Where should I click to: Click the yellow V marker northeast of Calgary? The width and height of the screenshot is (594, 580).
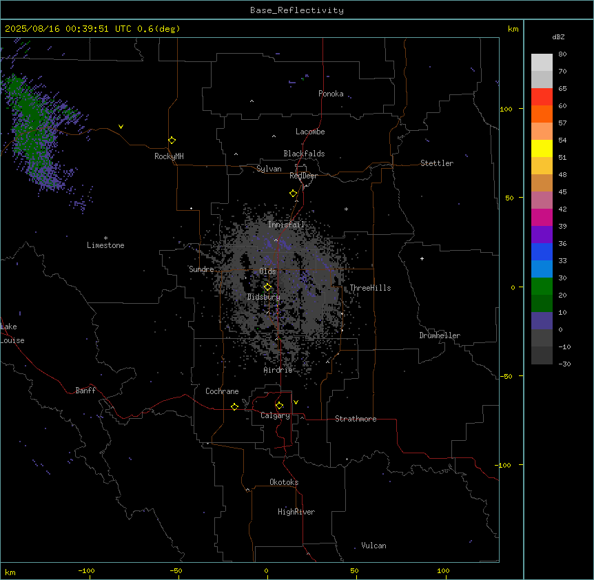[x=296, y=402]
